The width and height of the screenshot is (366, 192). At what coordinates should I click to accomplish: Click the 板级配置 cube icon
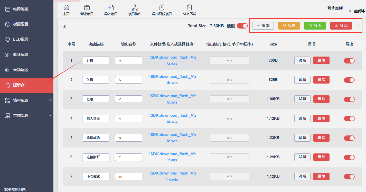click(8, 24)
